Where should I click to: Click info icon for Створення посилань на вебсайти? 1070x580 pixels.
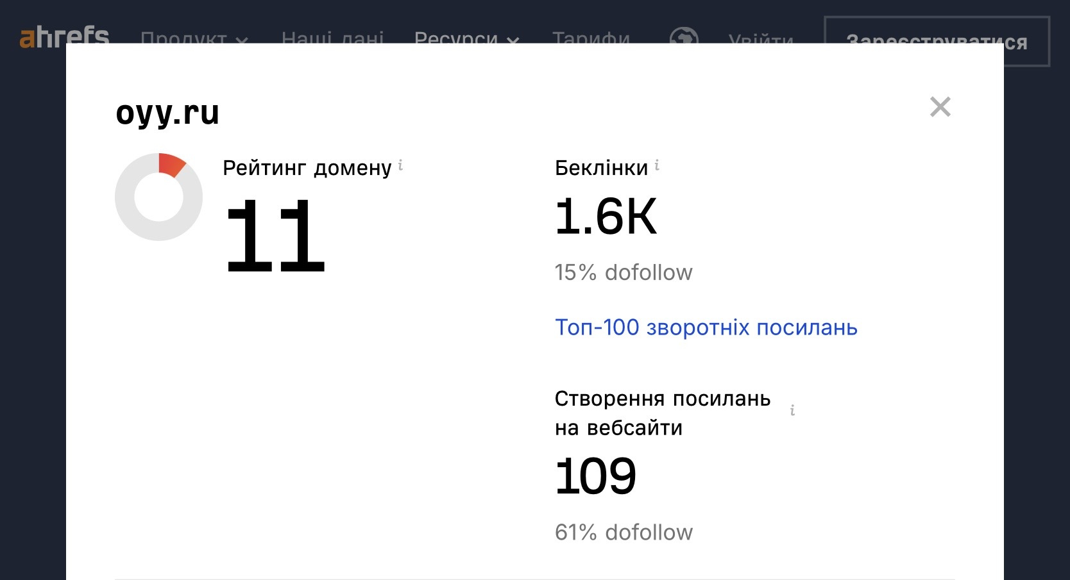tap(793, 410)
